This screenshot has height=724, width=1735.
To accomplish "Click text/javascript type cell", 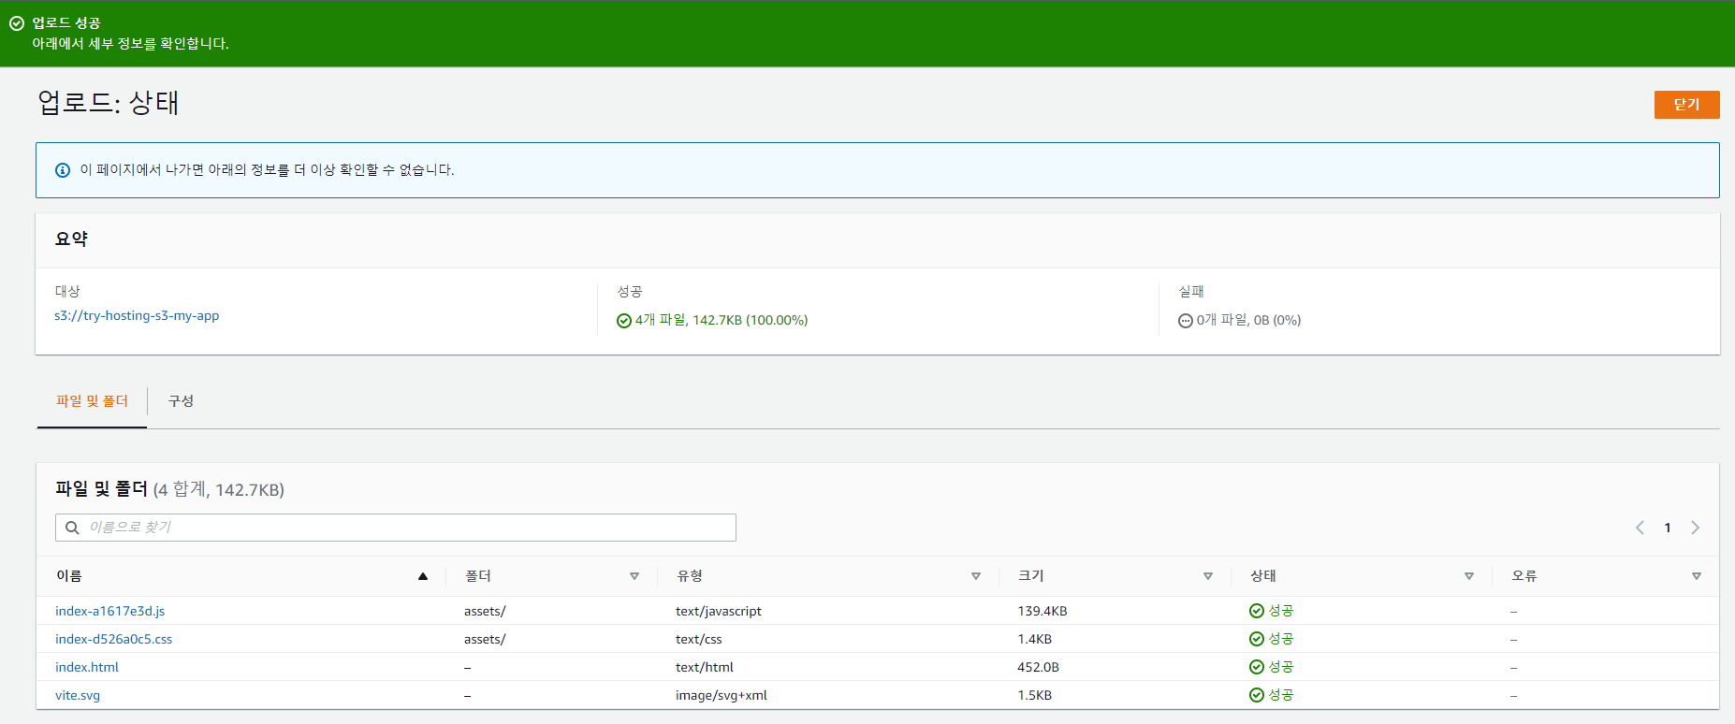I will [719, 611].
